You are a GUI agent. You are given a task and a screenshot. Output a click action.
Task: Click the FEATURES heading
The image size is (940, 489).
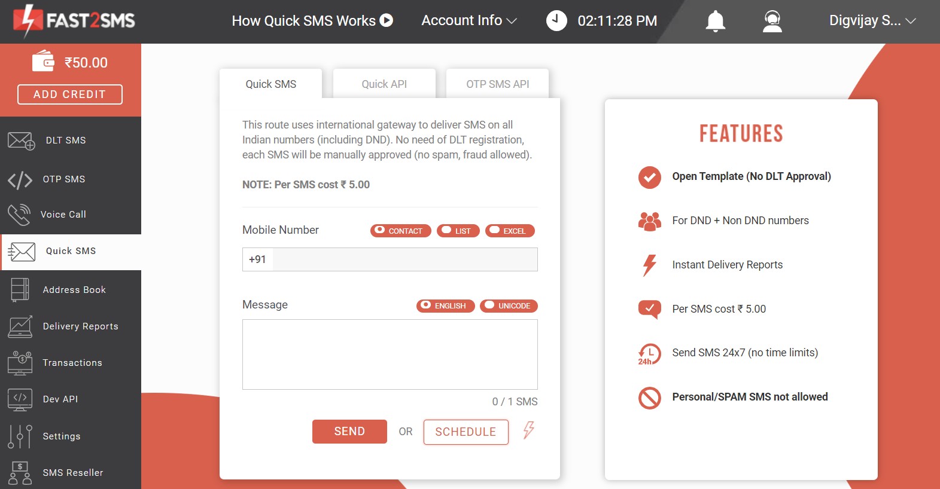[x=741, y=133]
